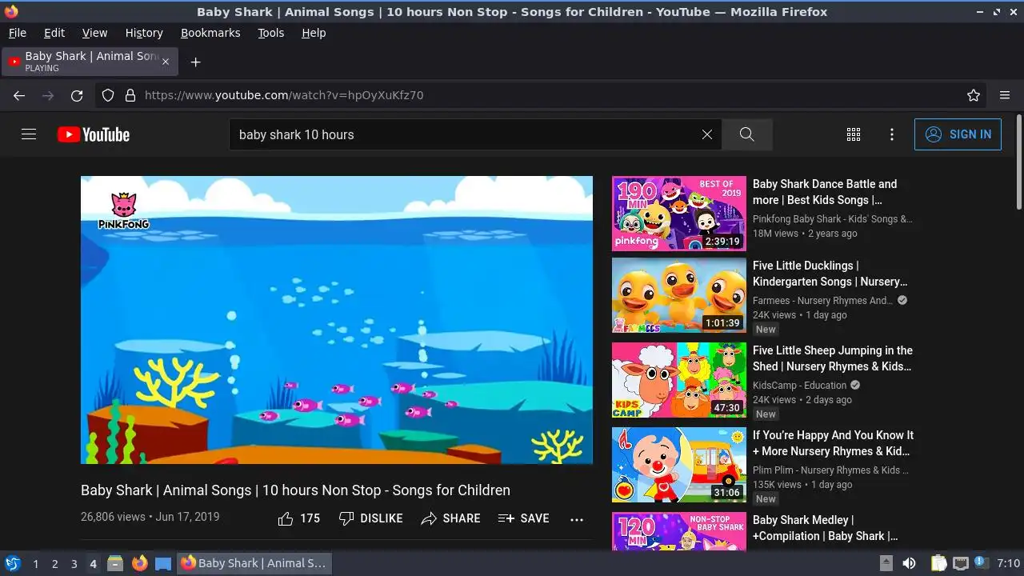The height and width of the screenshot is (576, 1024).
Task: Click the DISLIKE button
Action: click(370, 518)
